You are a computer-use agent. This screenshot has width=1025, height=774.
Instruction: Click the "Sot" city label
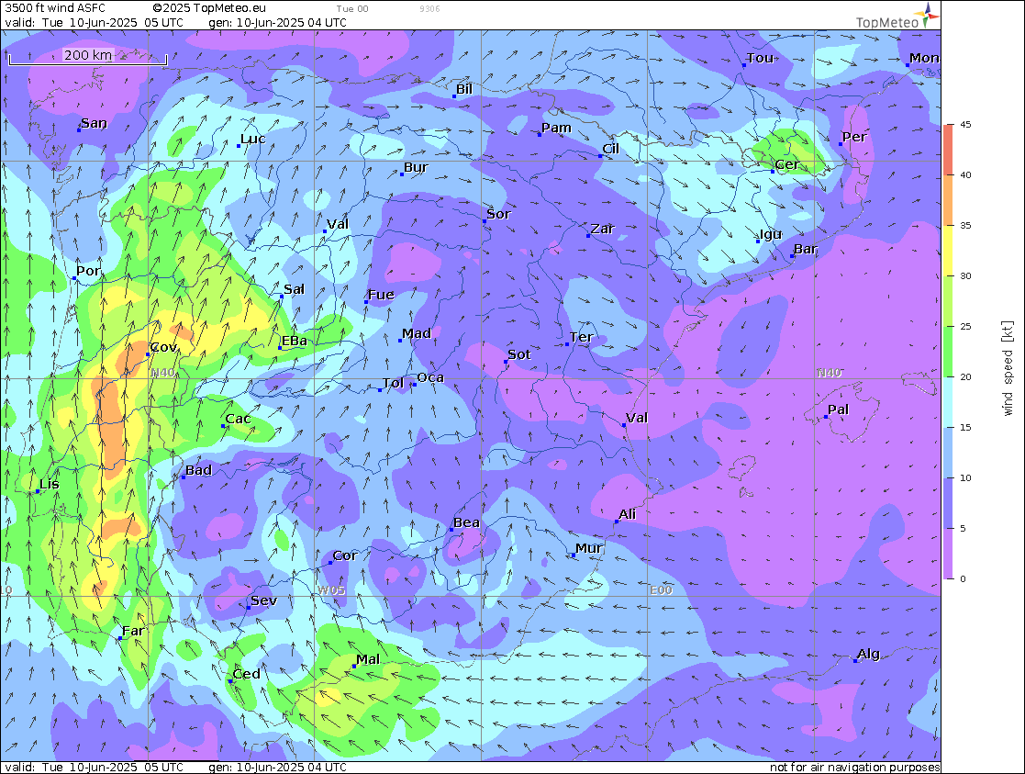519,354
